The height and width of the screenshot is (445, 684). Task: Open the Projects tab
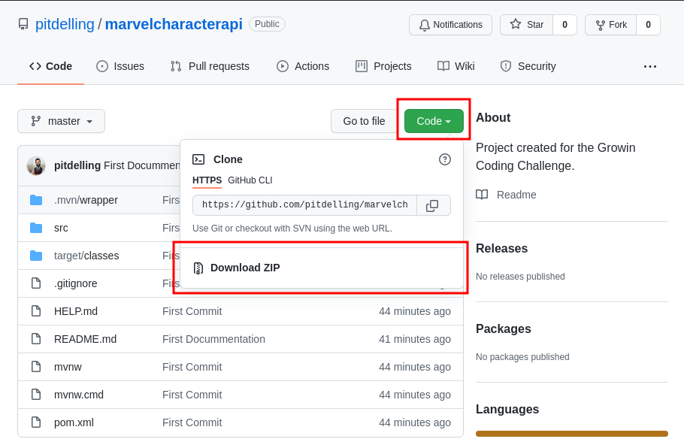coord(383,66)
